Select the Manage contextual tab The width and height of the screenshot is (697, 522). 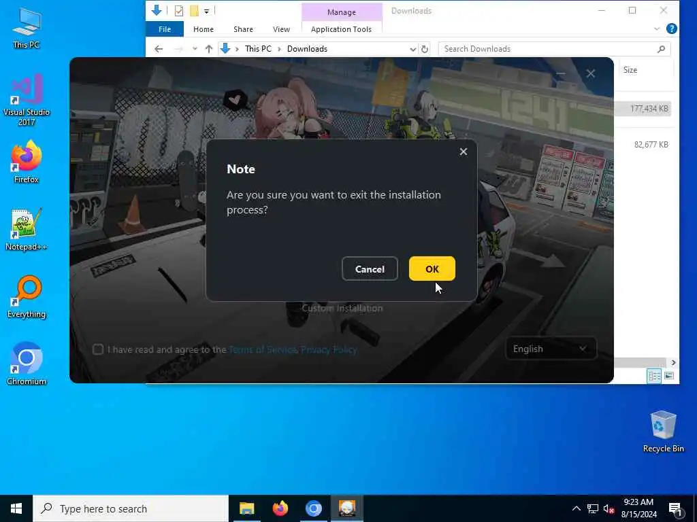click(x=342, y=12)
